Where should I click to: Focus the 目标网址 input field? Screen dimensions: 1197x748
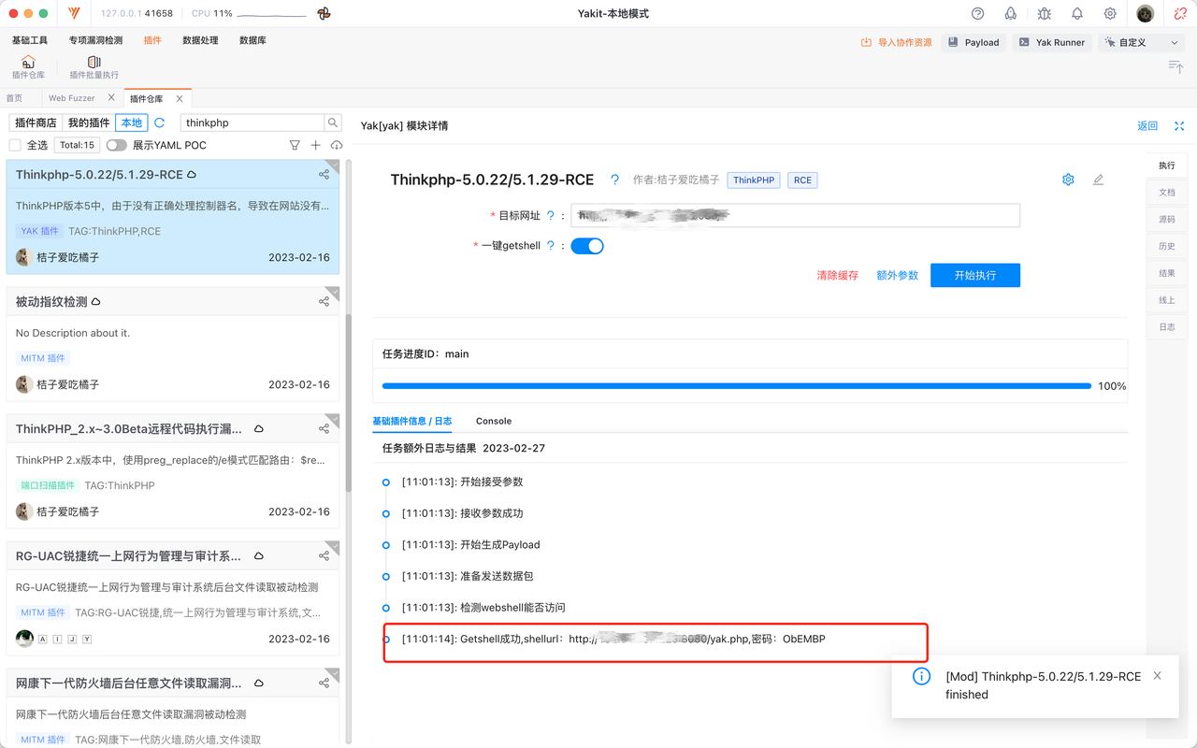(795, 215)
